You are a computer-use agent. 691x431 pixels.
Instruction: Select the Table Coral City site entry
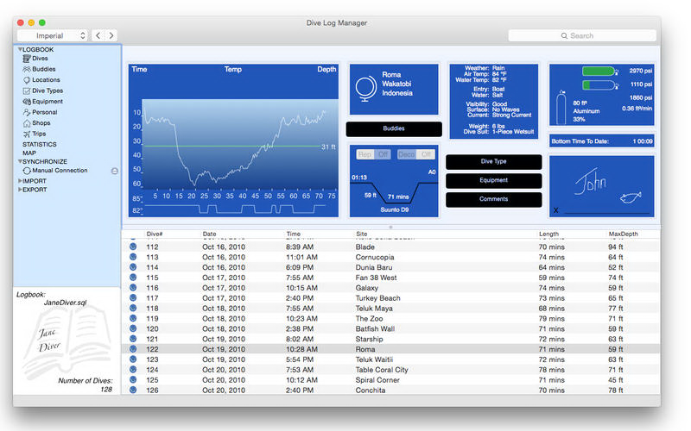tap(382, 370)
